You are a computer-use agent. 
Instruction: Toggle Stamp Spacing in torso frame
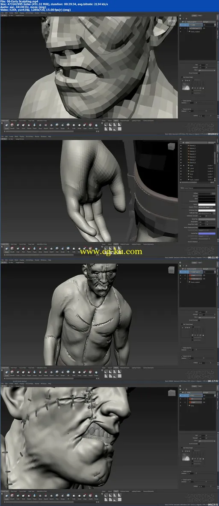click(x=182, y=348)
